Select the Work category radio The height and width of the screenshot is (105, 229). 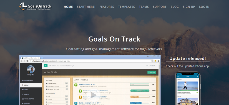click(47, 102)
